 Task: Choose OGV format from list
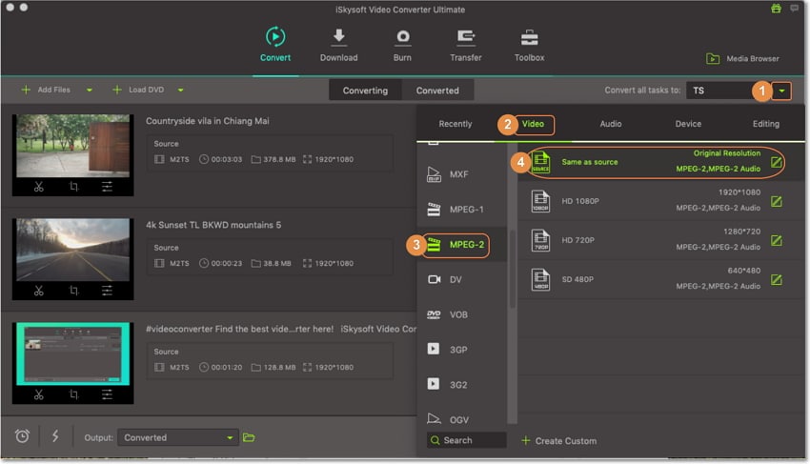[x=459, y=418]
